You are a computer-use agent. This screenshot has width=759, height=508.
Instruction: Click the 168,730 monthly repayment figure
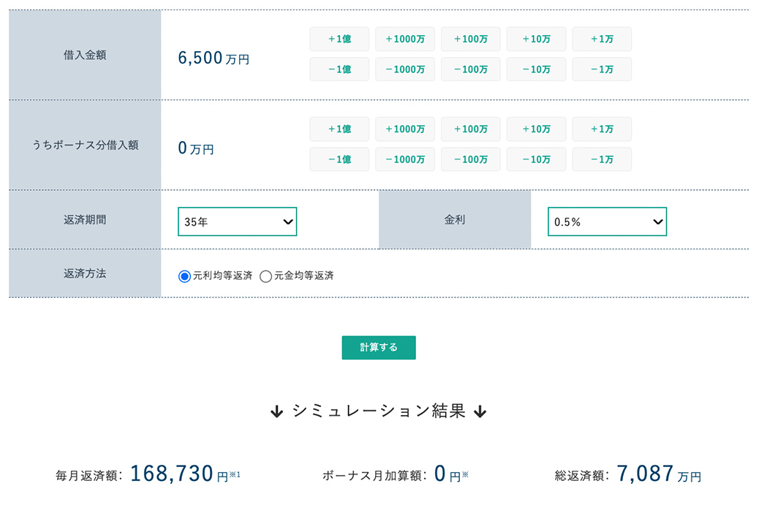click(172, 474)
